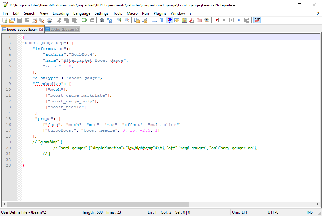Click the Copy toolbar icon
This screenshot has width=322, height=216.
tap(67, 20)
